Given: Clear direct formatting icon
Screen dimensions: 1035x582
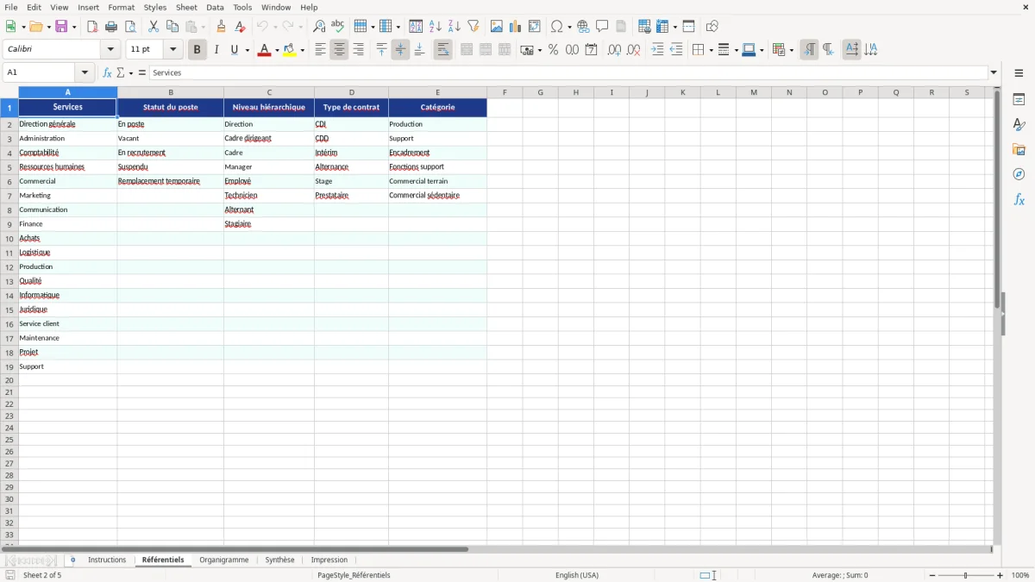Looking at the screenshot, I should (x=241, y=27).
